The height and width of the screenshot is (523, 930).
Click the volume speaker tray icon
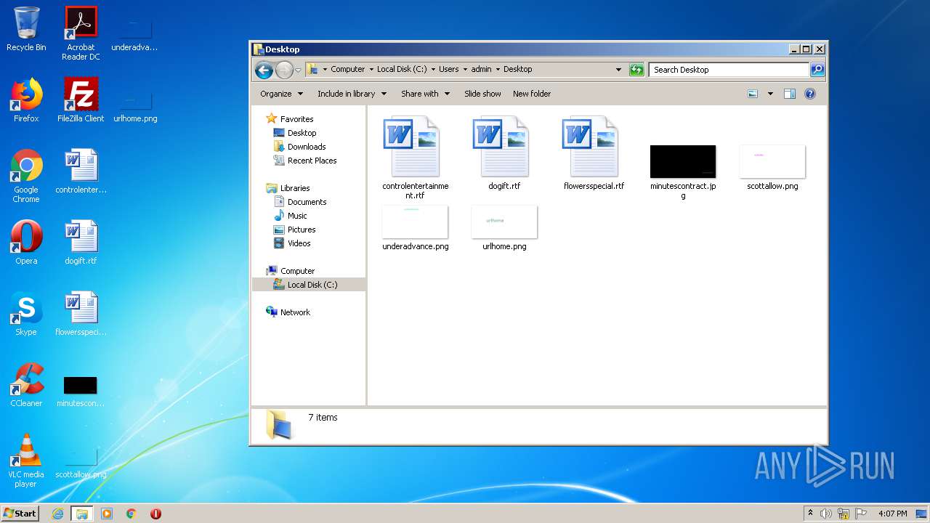826,514
